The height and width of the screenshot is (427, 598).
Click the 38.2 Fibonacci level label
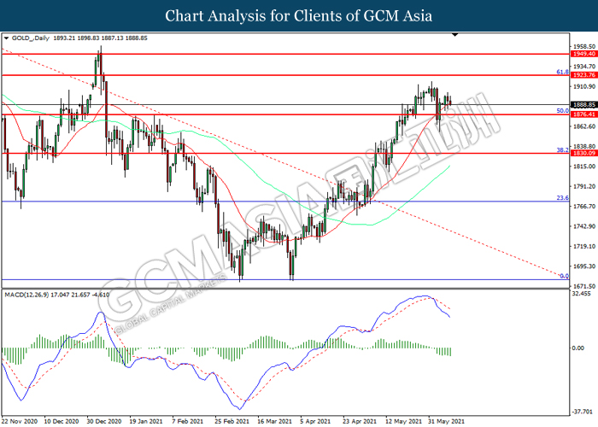562,150
